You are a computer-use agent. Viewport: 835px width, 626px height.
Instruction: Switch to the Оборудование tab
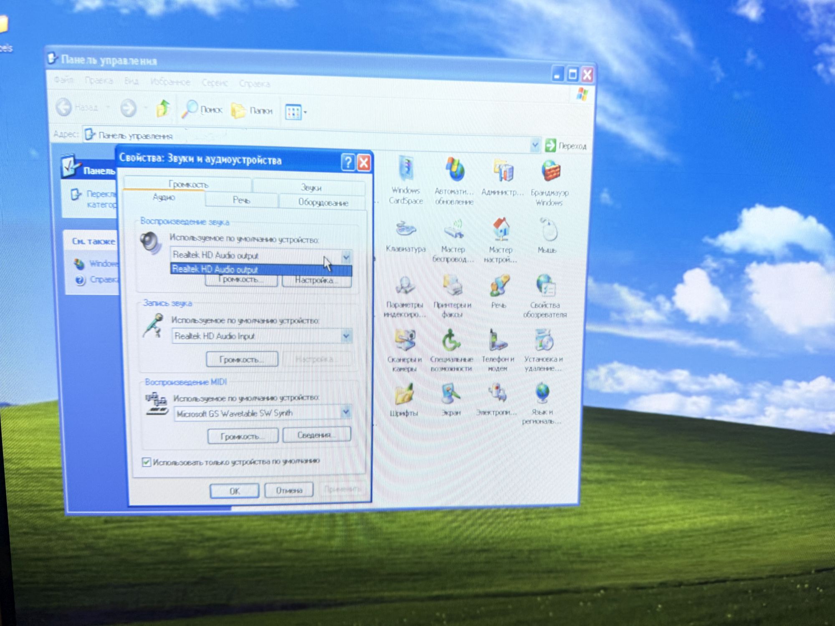(323, 202)
